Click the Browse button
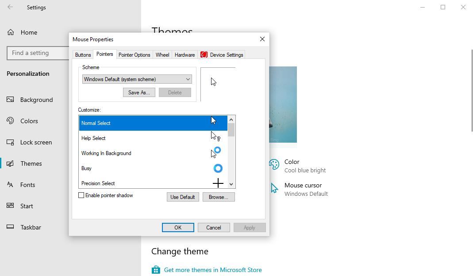The image size is (473, 276). pos(219,197)
